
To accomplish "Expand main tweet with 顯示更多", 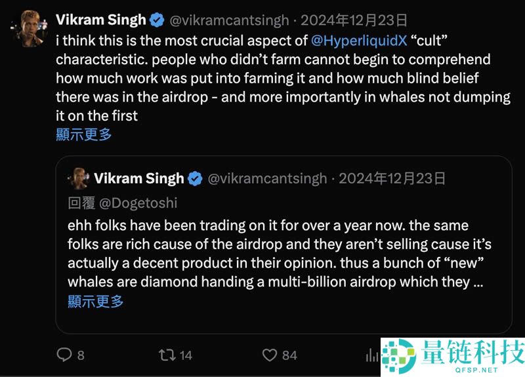I will [83, 134].
